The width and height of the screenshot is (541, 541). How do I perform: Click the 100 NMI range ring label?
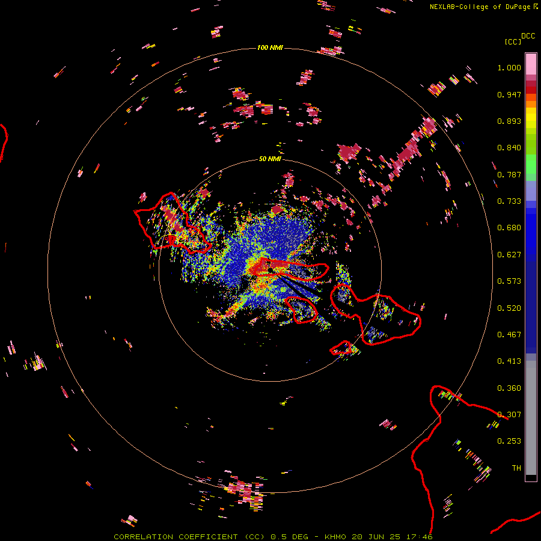pos(270,47)
